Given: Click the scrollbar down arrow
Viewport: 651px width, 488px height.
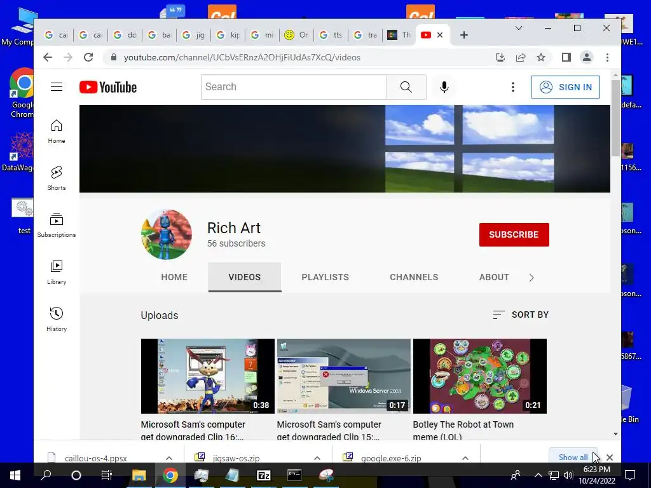Looking at the screenshot, I should (615, 434).
